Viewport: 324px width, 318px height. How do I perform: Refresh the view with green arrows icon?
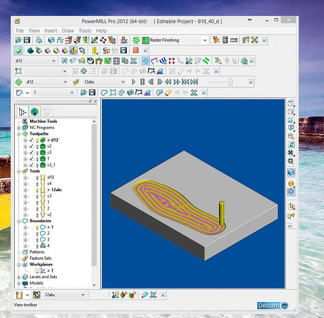pos(291,144)
